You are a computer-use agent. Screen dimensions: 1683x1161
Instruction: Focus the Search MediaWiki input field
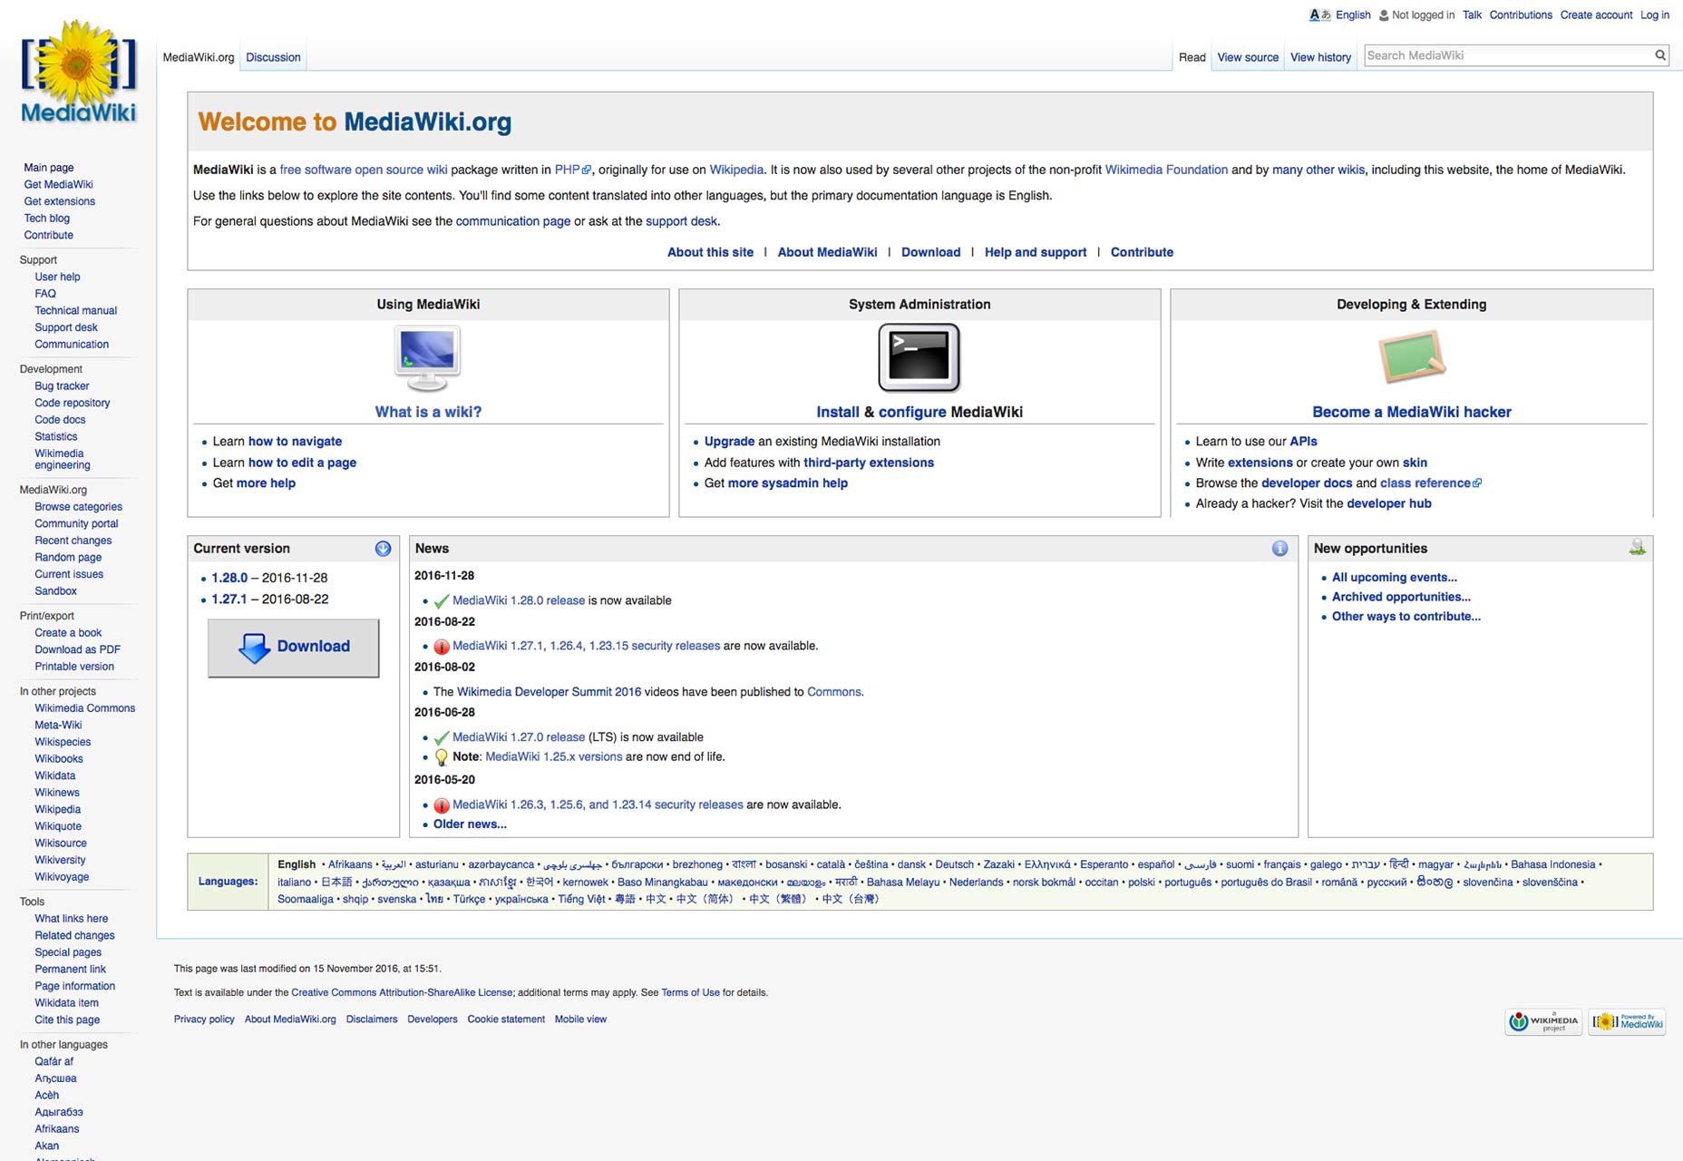click(1505, 55)
